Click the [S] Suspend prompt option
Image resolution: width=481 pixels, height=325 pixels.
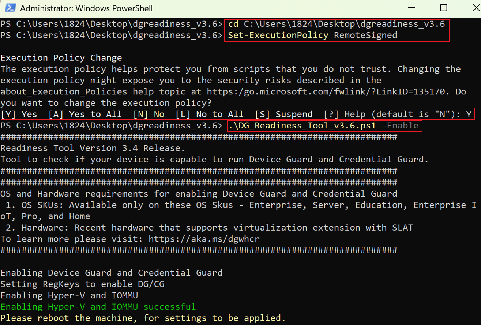(284, 114)
